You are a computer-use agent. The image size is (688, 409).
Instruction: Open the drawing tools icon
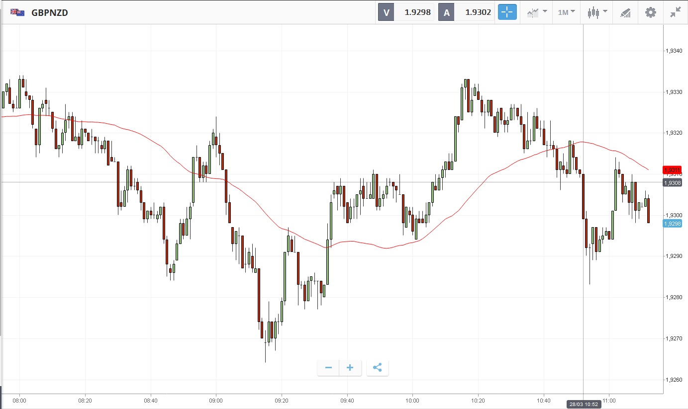pyautogui.click(x=625, y=13)
